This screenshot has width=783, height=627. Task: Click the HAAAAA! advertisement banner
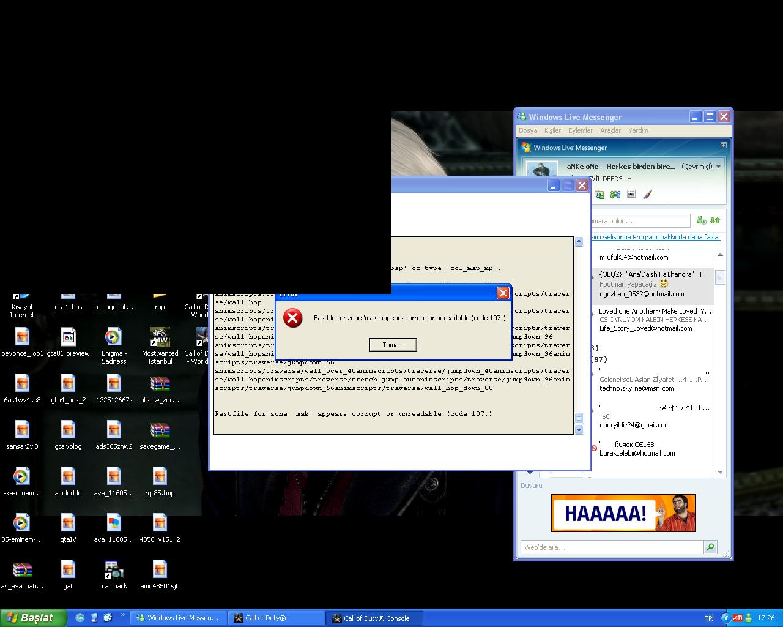coord(623,513)
